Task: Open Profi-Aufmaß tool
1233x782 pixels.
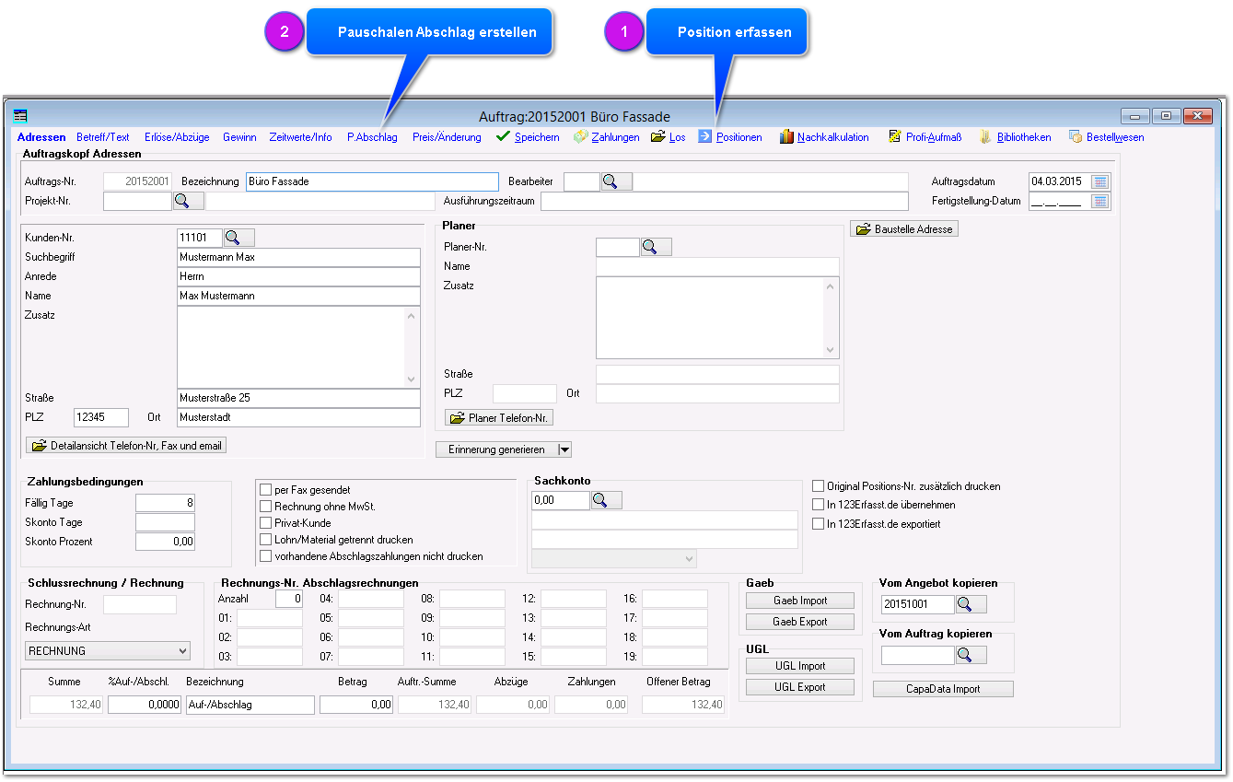Action: pos(925,137)
